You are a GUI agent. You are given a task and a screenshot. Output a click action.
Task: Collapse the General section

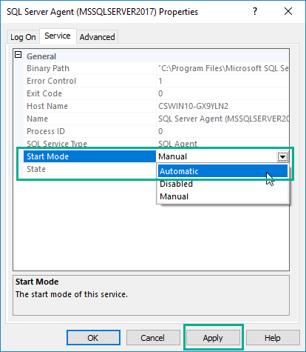click(x=18, y=55)
